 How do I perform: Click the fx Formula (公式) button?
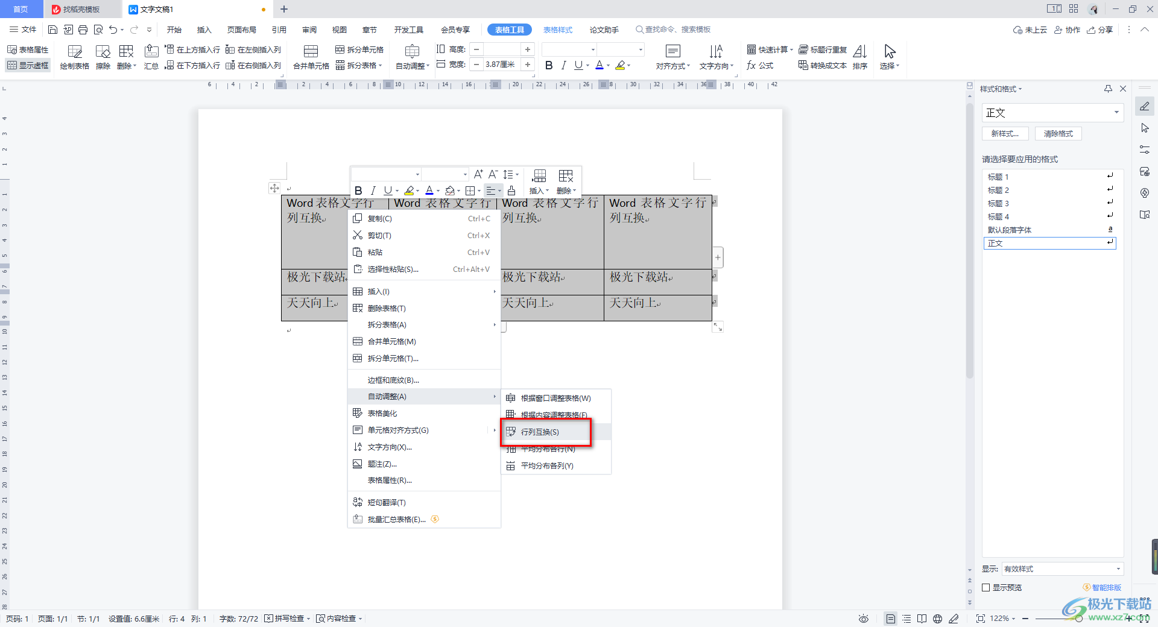(760, 65)
